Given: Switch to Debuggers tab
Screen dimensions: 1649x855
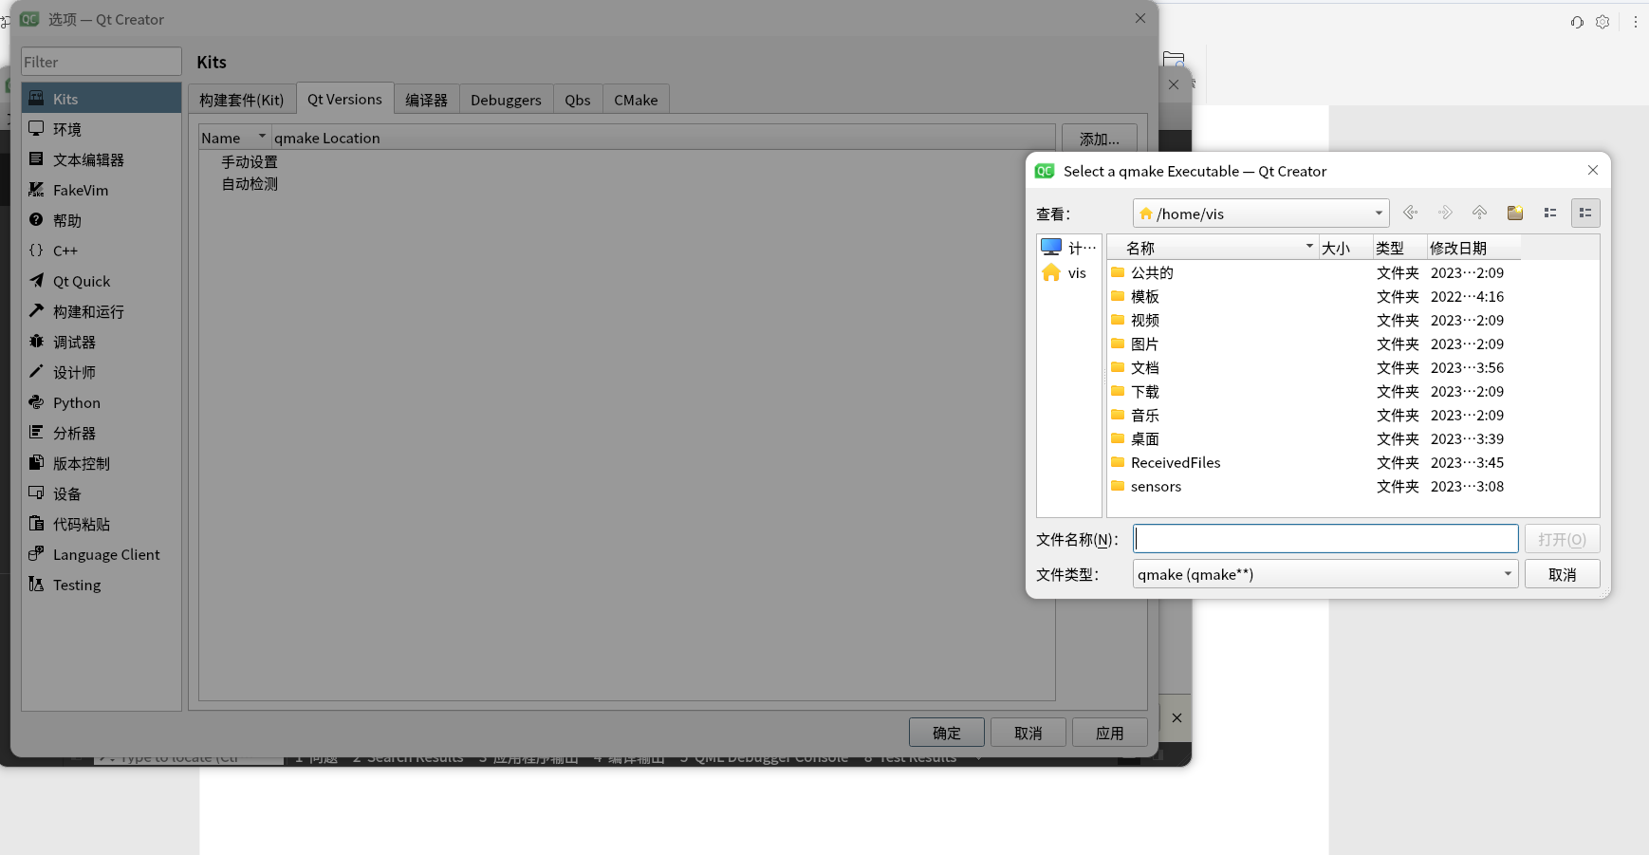Looking at the screenshot, I should 506,100.
